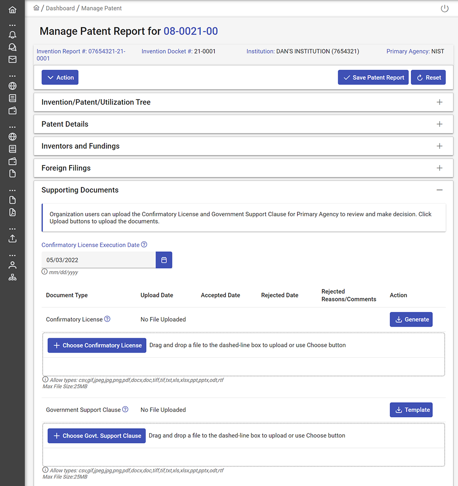
Task: Open notifications bell in the sidebar
Action: point(12,35)
